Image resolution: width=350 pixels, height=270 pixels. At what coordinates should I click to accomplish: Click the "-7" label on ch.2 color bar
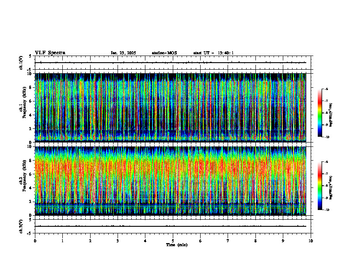click(326, 174)
